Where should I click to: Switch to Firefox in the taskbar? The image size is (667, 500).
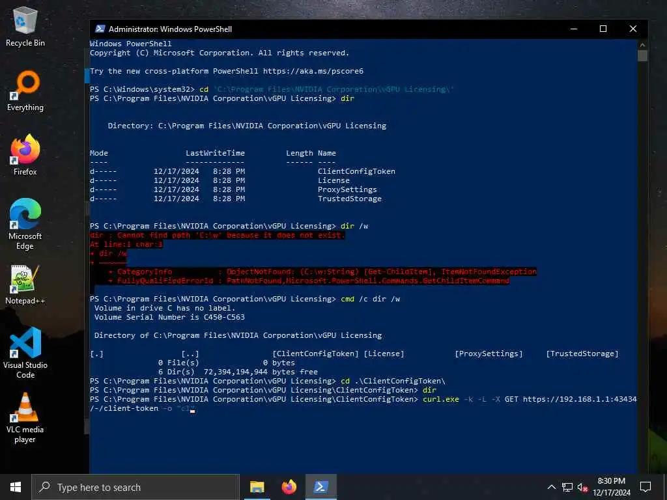pos(289,487)
